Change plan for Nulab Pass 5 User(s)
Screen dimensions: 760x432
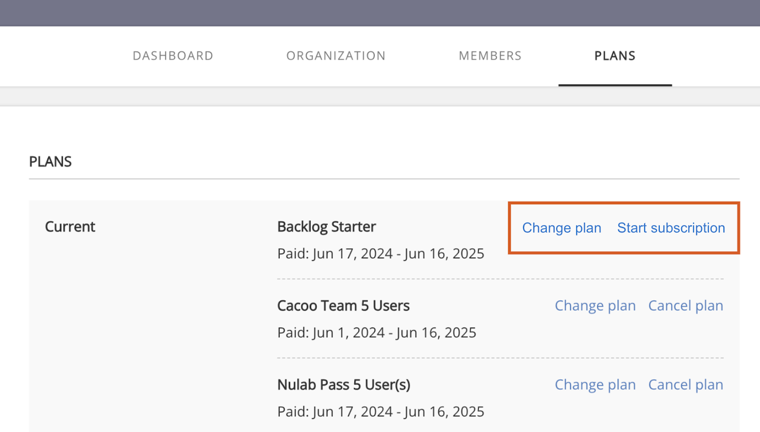point(595,385)
